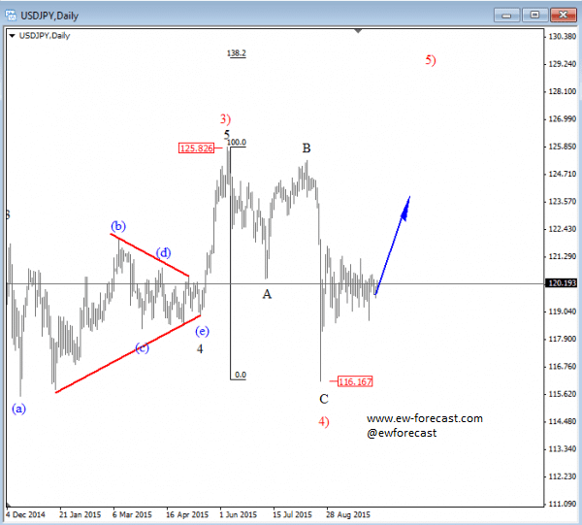Close the USDJPY,Daily chart window
Viewport: 582px width, 525px height.
pyautogui.click(x=563, y=15)
